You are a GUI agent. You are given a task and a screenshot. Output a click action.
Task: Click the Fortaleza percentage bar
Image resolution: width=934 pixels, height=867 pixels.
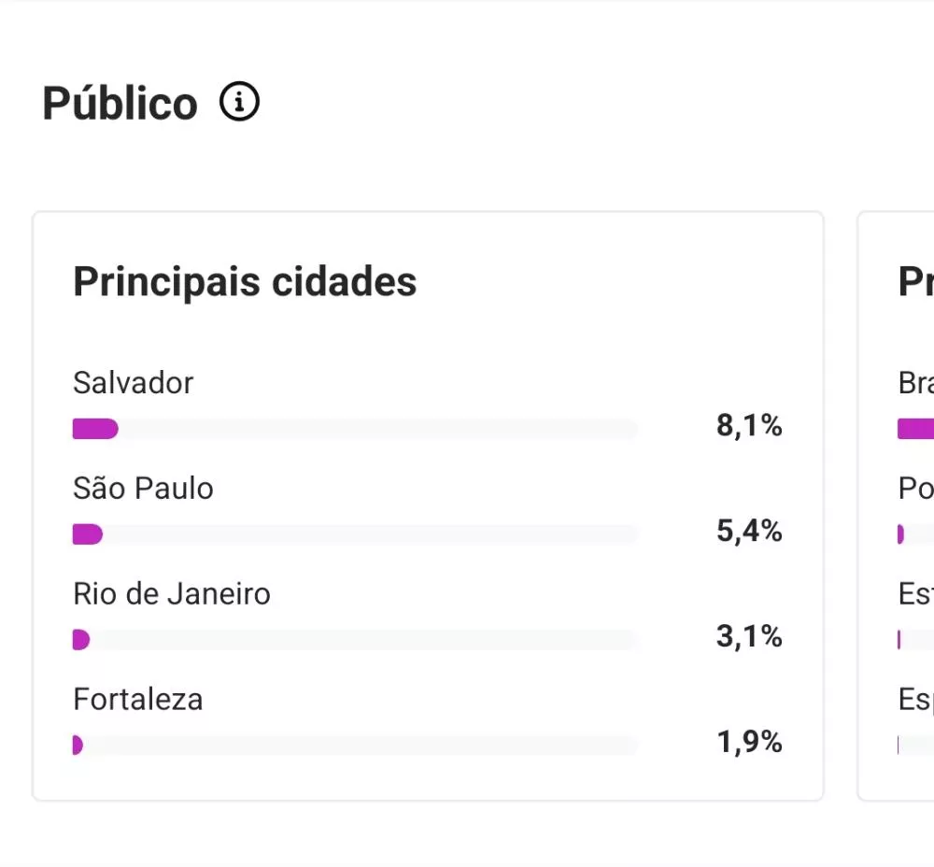point(355,746)
